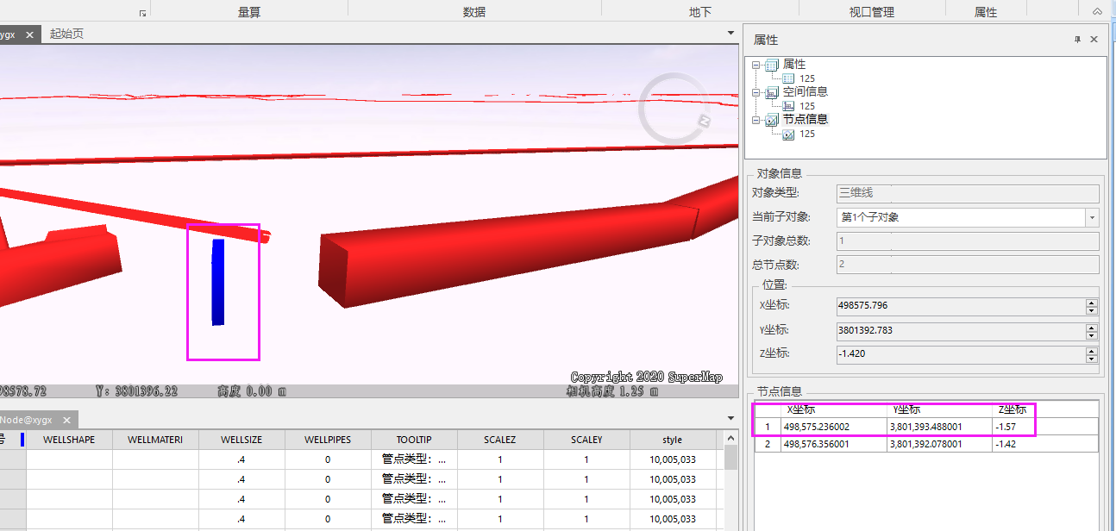The width and height of the screenshot is (1116, 531).
Task: Click the SCALEZ column header
Action: 500,440
